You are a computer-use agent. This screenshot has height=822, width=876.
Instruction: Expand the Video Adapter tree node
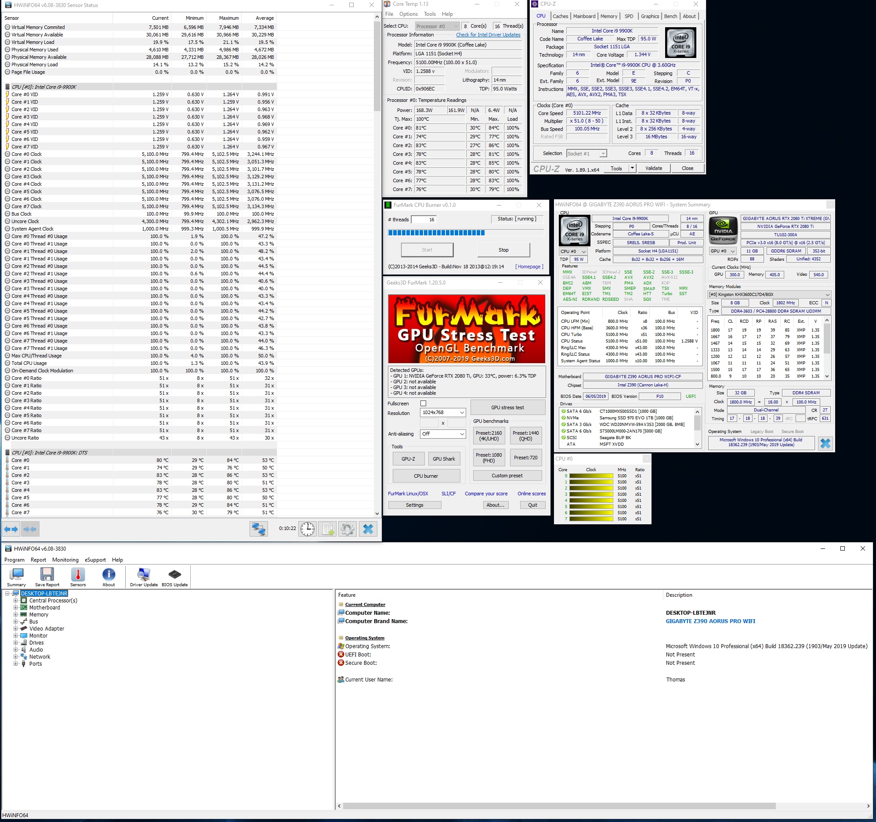click(16, 629)
